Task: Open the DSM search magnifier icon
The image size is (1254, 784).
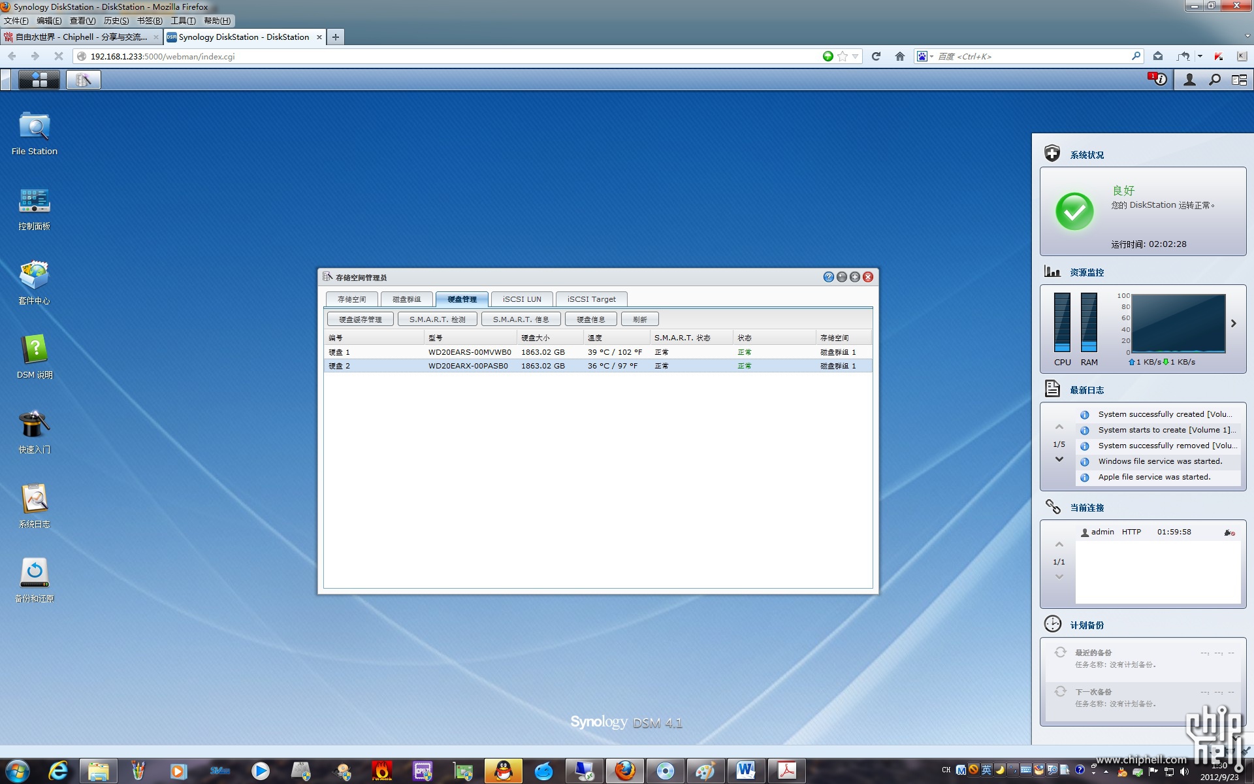Action: coord(1215,80)
